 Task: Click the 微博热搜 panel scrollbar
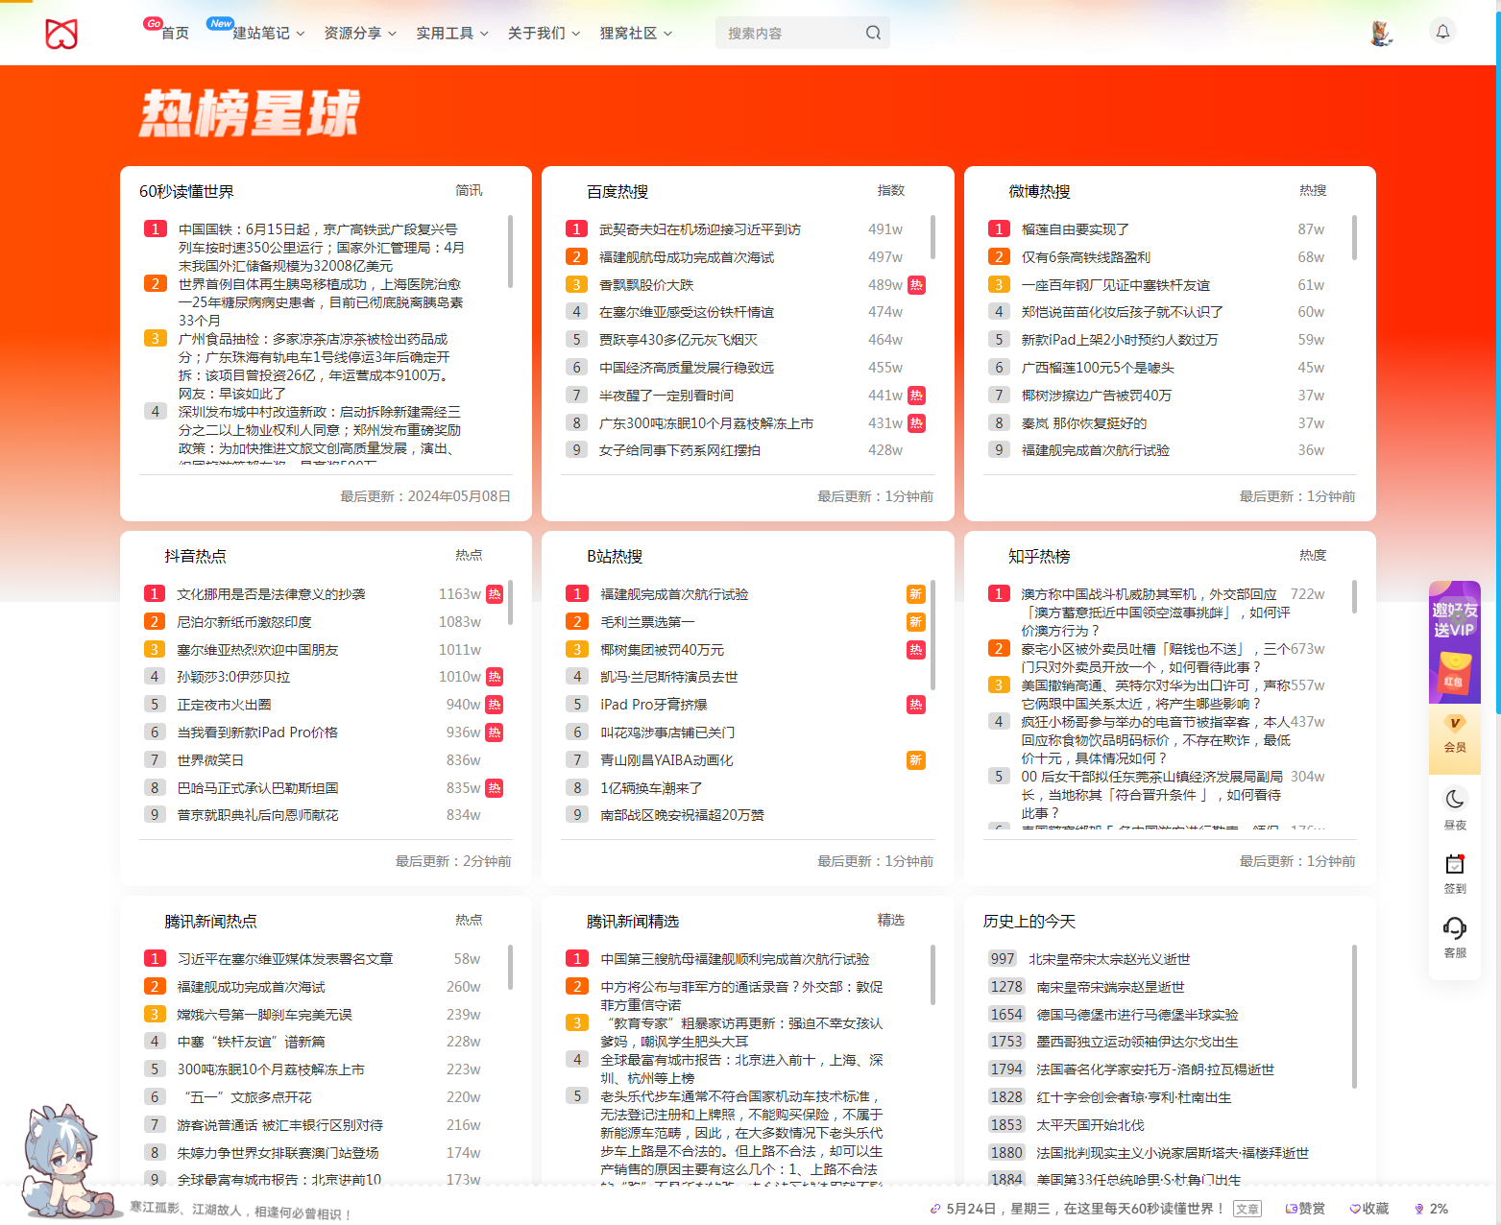[1354, 237]
